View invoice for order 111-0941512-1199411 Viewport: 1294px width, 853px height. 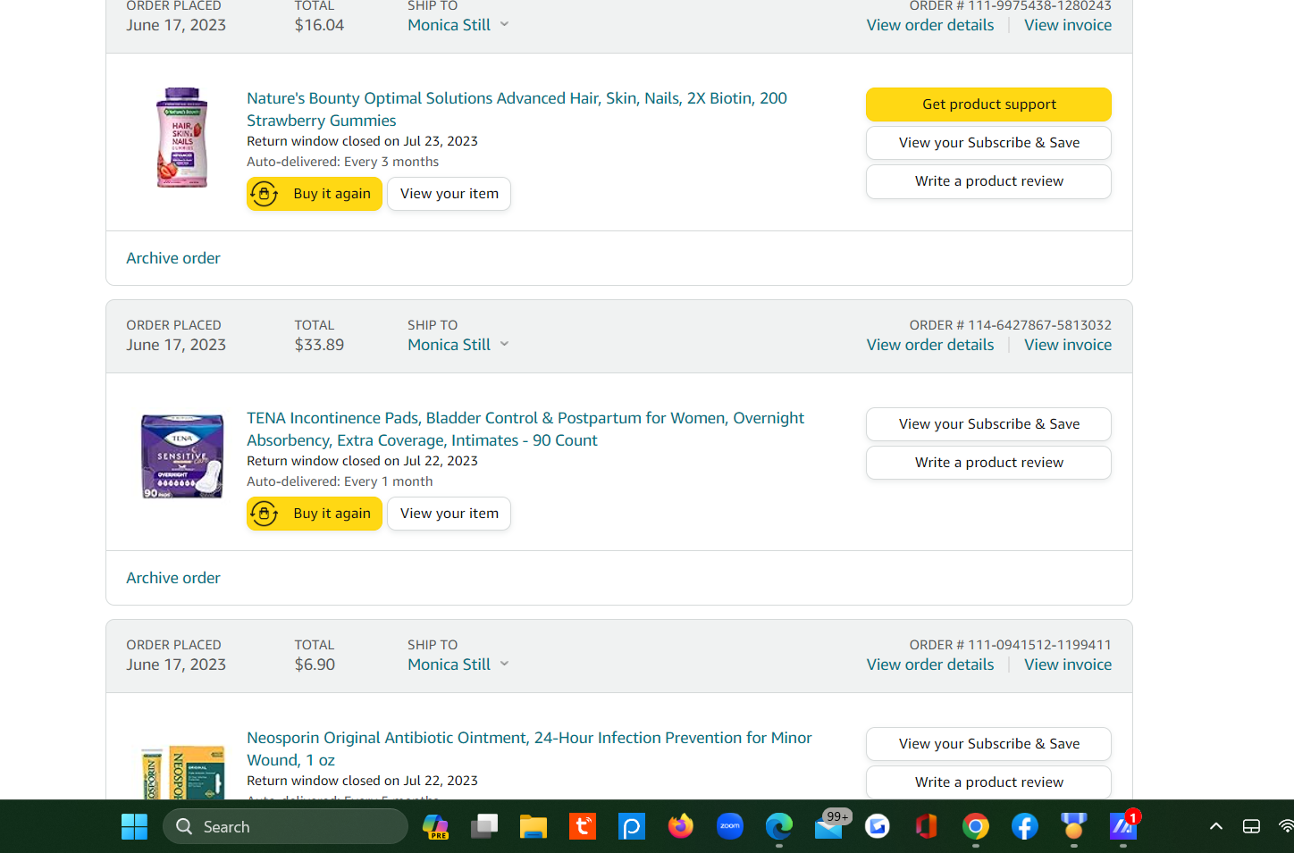[1068, 665]
